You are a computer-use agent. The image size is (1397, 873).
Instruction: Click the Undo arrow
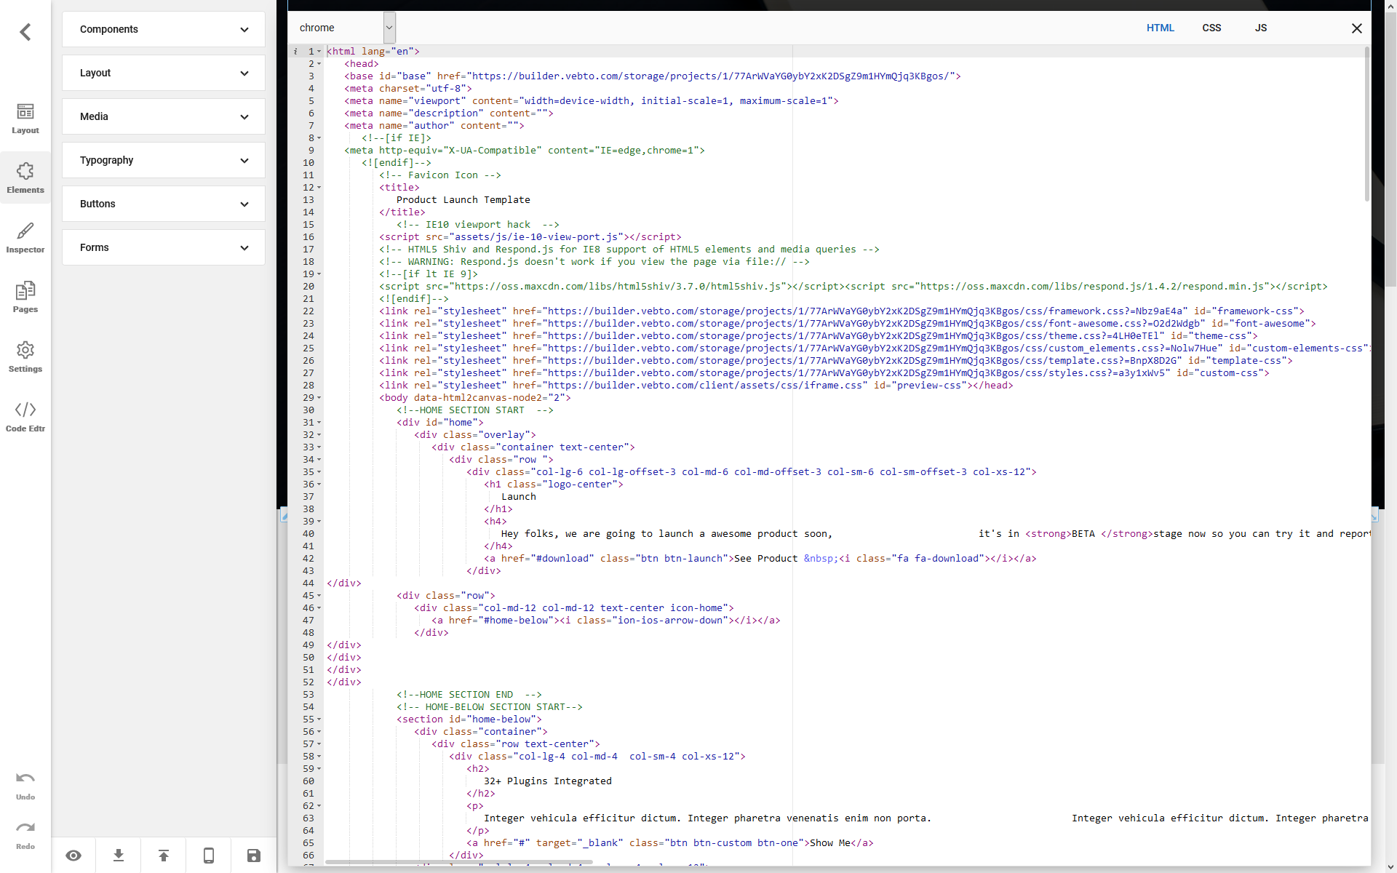tap(25, 785)
